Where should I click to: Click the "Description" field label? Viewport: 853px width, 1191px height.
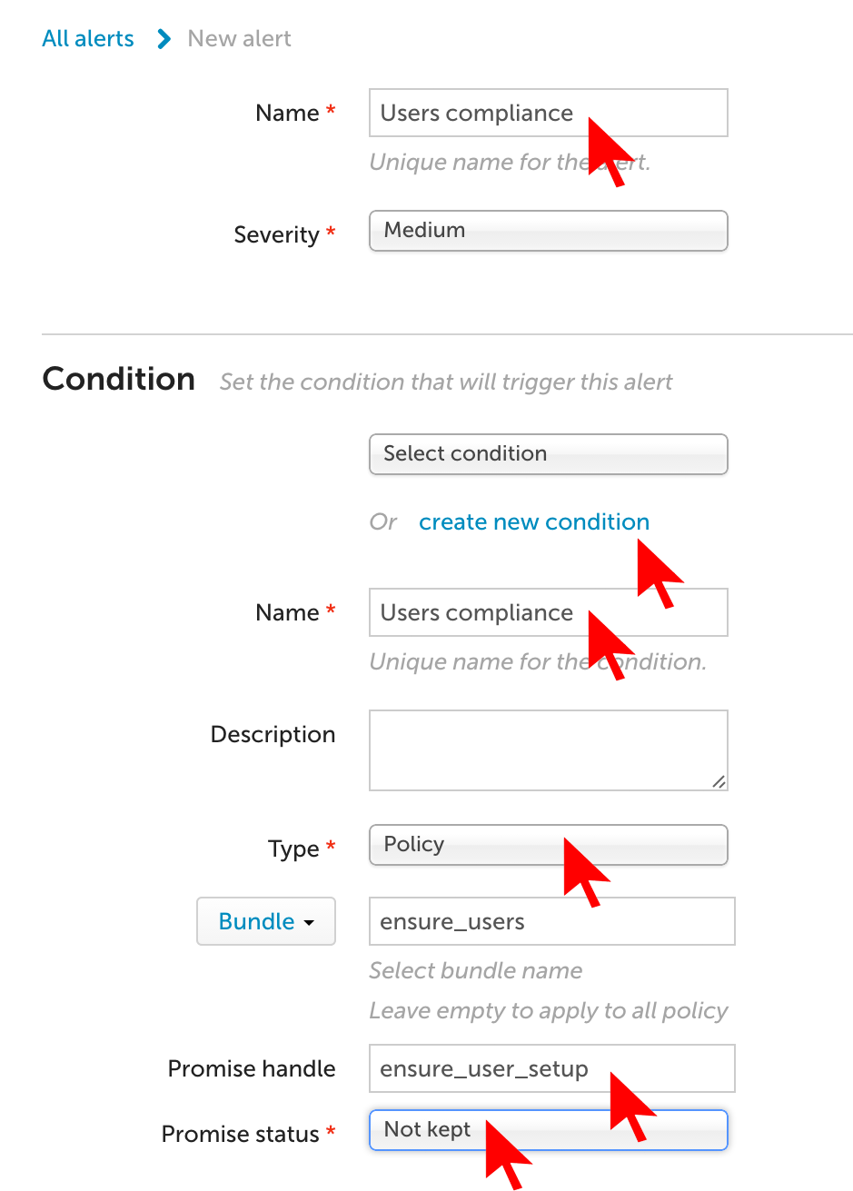273,734
